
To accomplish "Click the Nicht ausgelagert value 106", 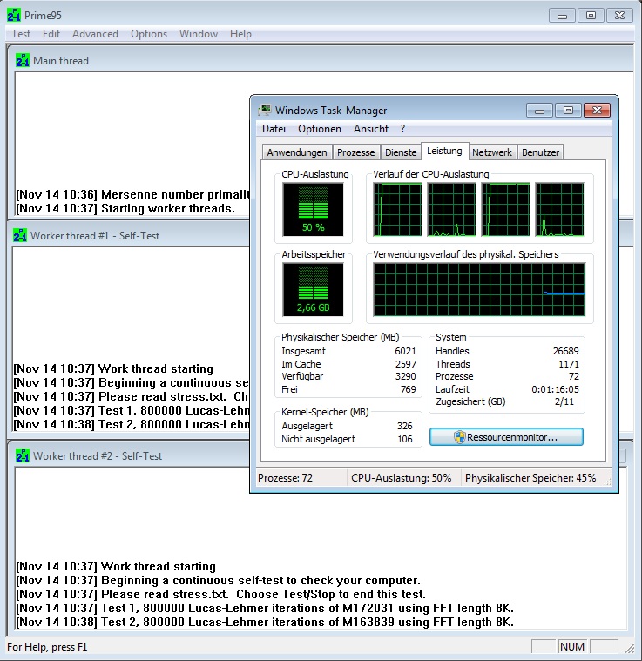I will [x=405, y=439].
